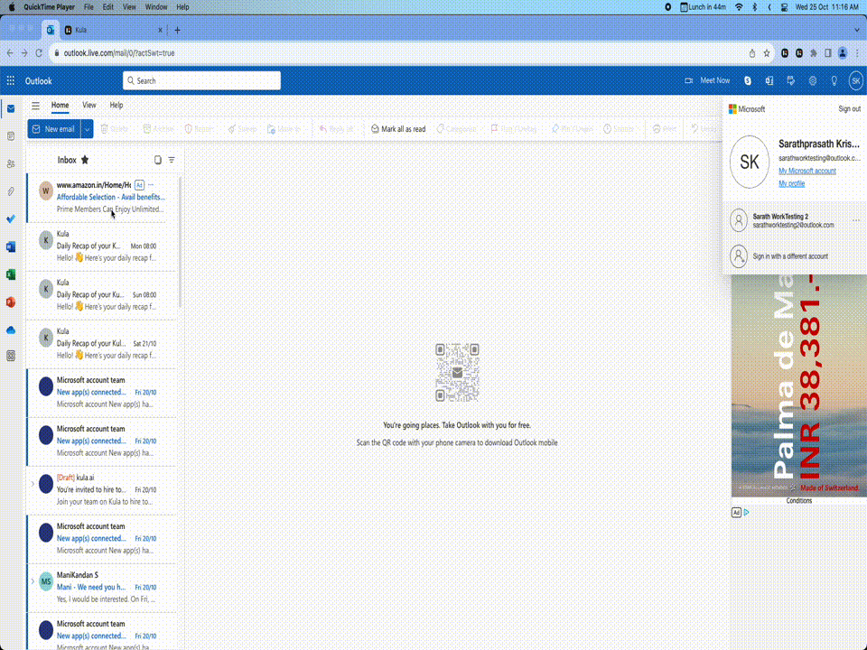Open the Mail module in the sidebar
The width and height of the screenshot is (867, 650).
pos(11,109)
